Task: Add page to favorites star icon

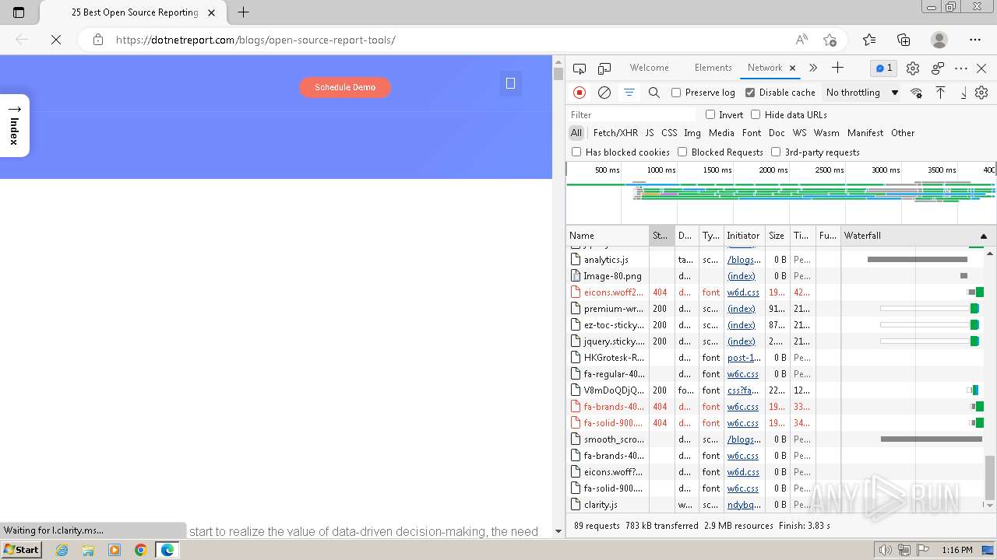Action: coord(830,40)
